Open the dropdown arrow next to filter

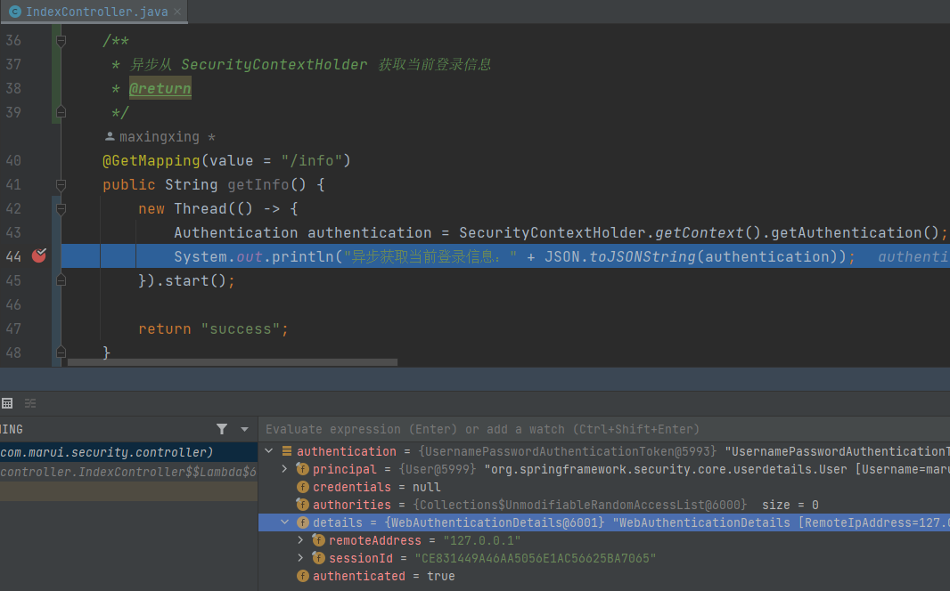244,429
